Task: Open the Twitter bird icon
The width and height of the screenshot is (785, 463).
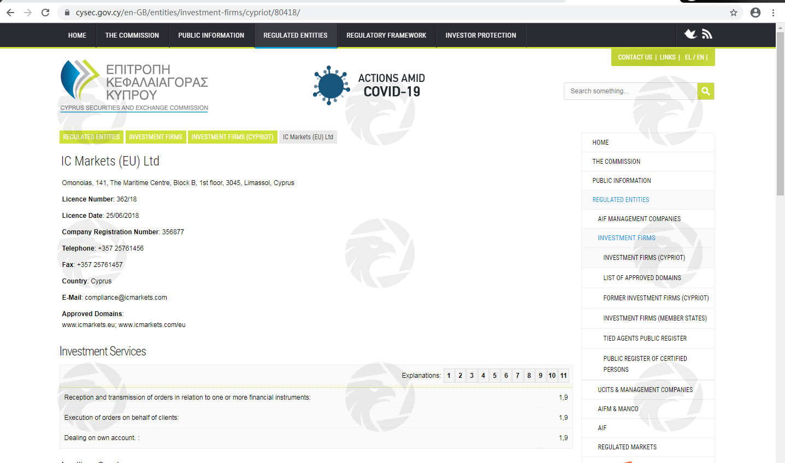Action: [x=690, y=34]
